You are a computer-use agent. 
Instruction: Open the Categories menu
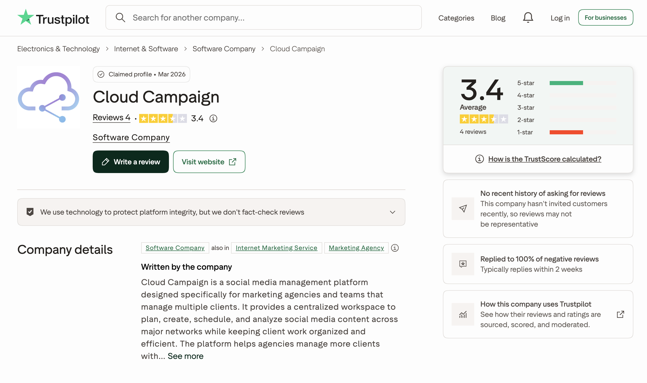coord(456,18)
